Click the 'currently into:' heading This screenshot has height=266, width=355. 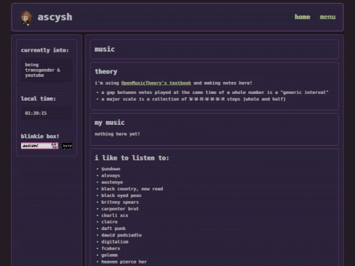click(x=45, y=50)
